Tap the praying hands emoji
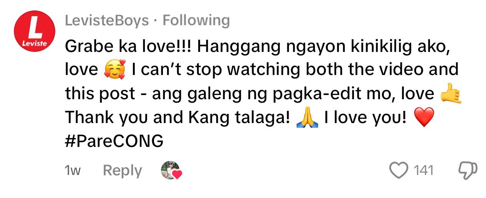The width and height of the screenshot is (486, 198). click(x=307, y=118)
